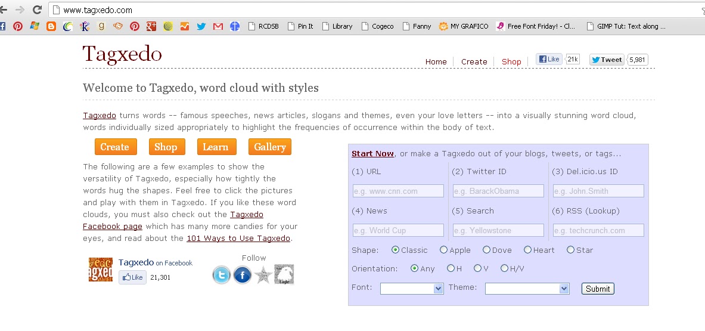The image size is (705, 331).
Task: Reload the page with the refresh icon
Action: [37, 10]
